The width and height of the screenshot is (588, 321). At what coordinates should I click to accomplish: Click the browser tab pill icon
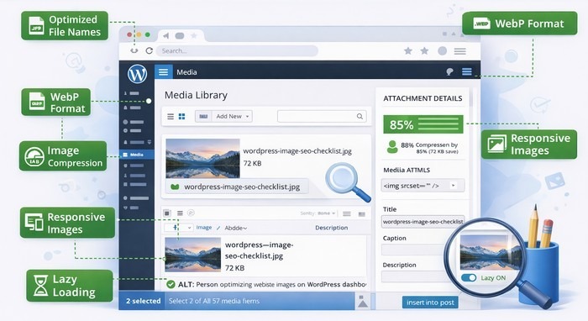tap(180, 36)
